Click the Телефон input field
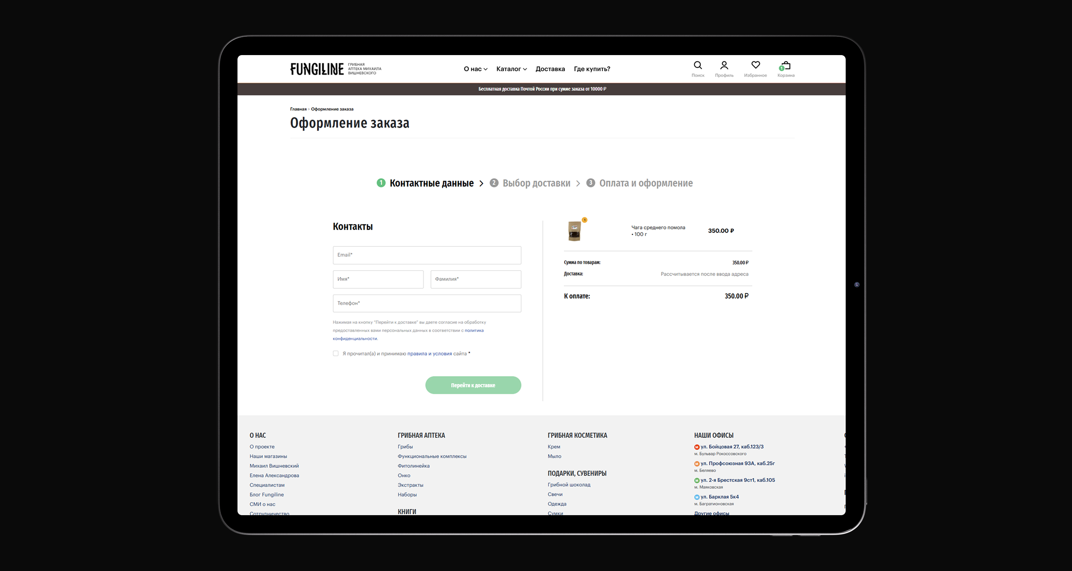The image size is (1072, 571). point(427,303)
